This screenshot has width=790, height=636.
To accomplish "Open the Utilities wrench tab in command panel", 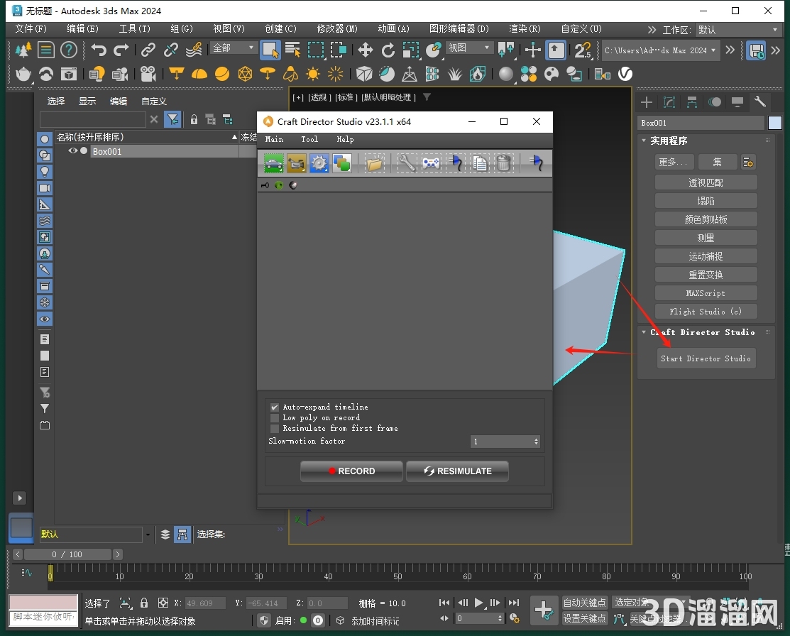I will click(760, 102).
